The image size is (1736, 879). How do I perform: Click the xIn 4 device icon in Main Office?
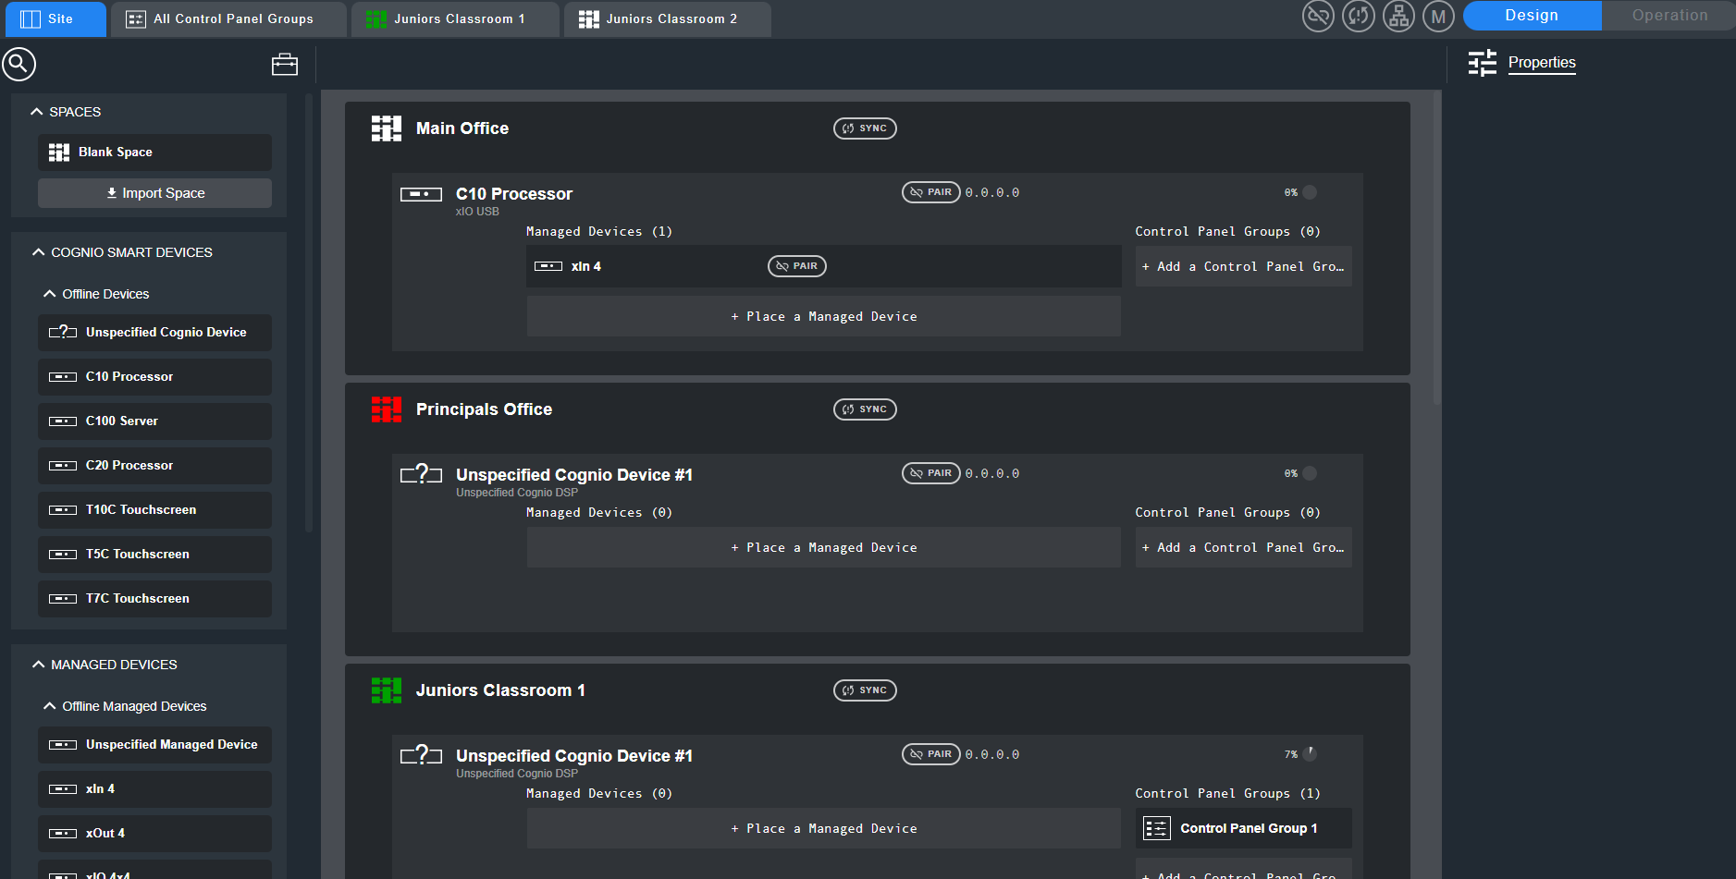[x=548, y=266]
